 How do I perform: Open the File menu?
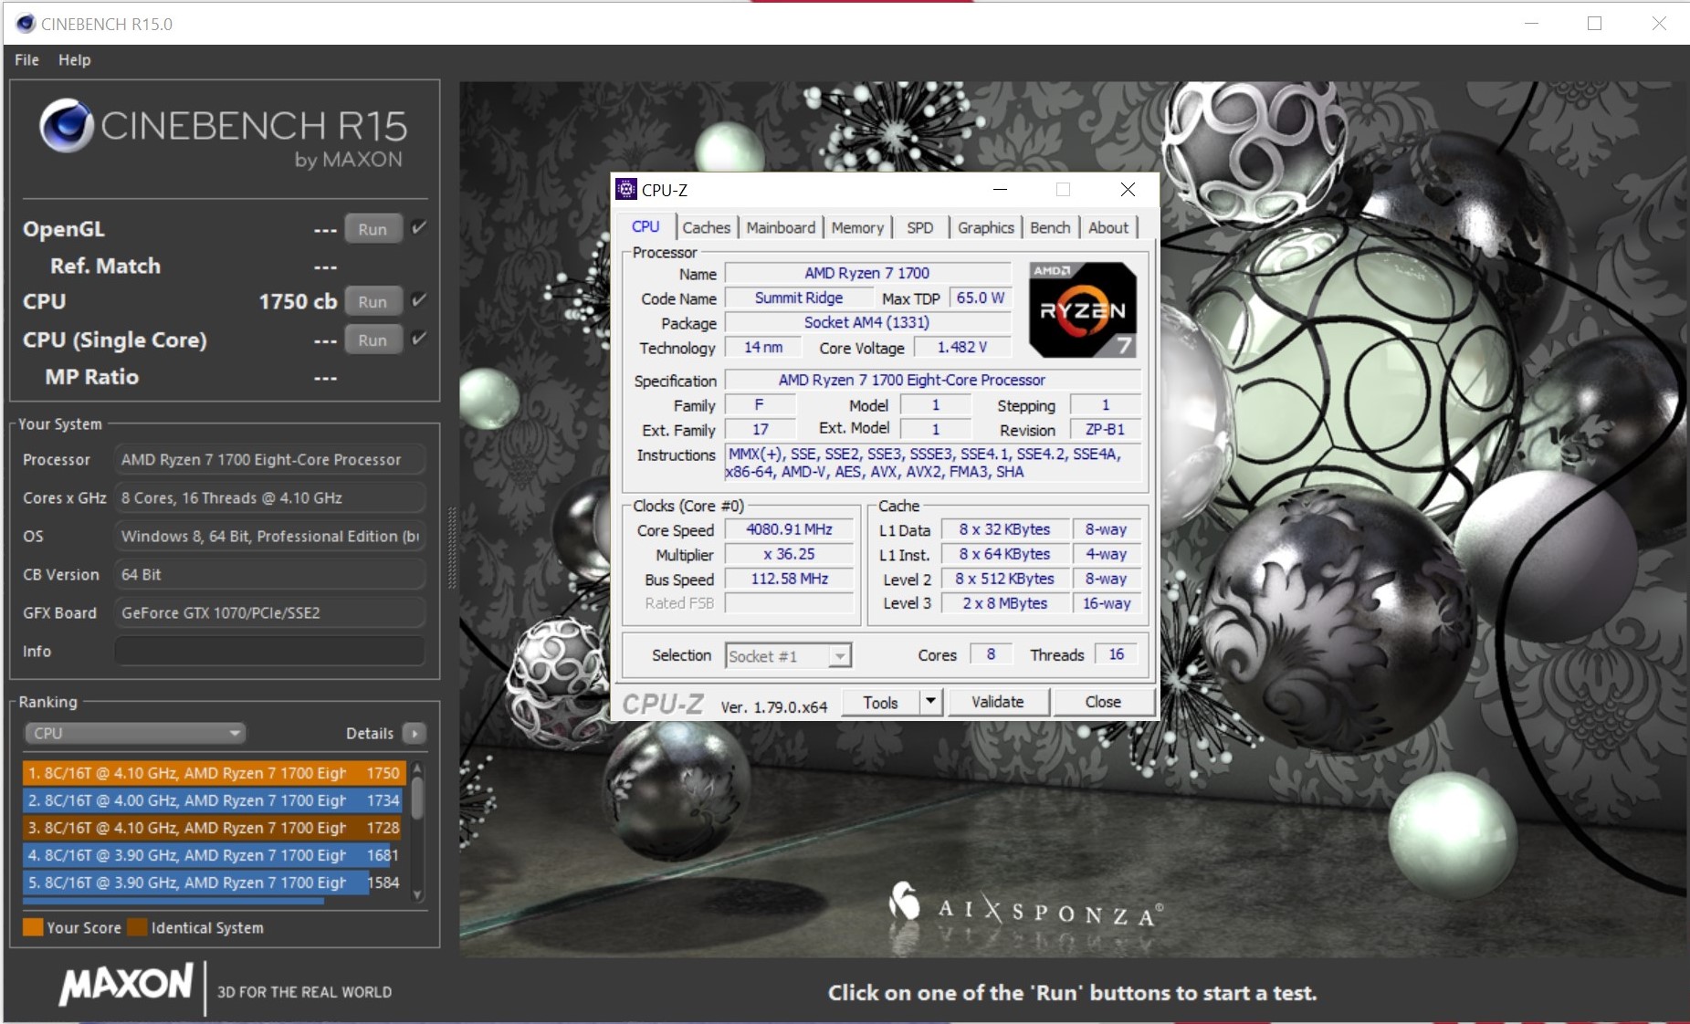pos(26,60)
